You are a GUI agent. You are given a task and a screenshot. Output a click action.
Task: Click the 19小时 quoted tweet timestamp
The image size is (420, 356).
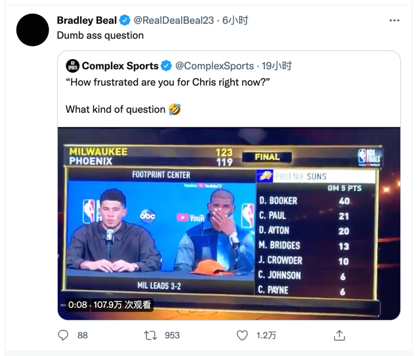(277, 66)
